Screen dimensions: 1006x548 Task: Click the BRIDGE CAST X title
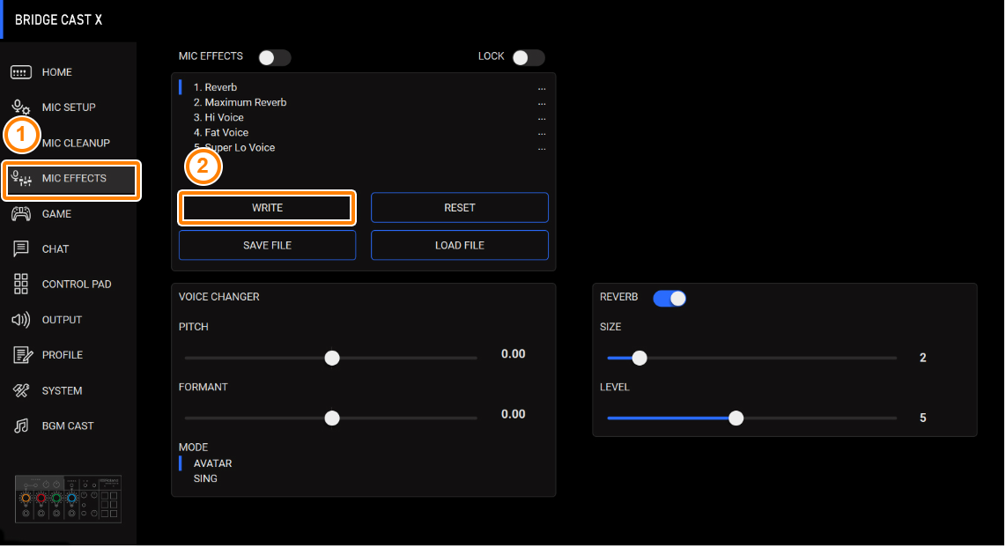tap(58, 20)
